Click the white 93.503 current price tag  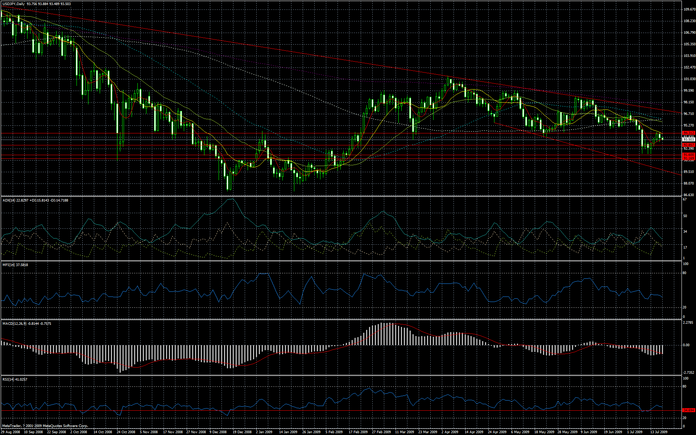tap(688, 140)
